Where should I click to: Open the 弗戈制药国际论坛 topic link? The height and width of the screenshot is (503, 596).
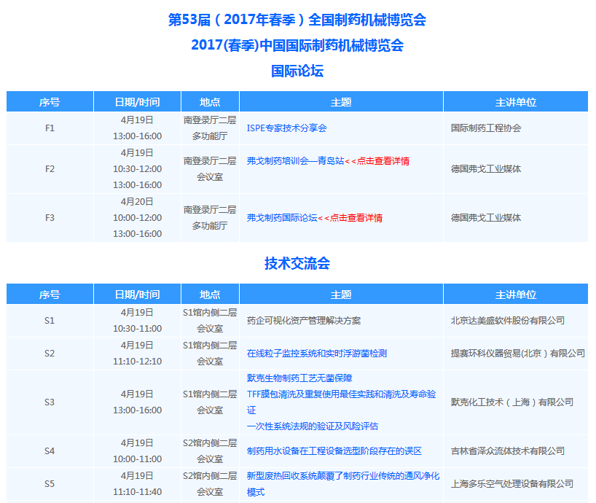[282, 218]
